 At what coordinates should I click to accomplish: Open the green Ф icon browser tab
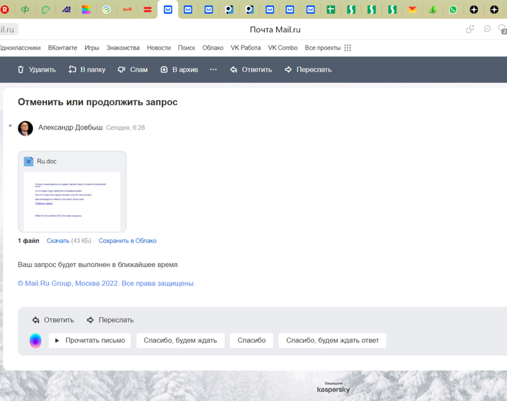click(25, 10)
